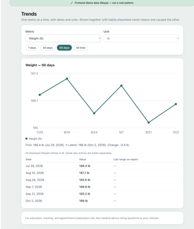194x229 pixels.
Task: Click the Sep 21, 2026 date cell
Action: click(x=35, y=194)
